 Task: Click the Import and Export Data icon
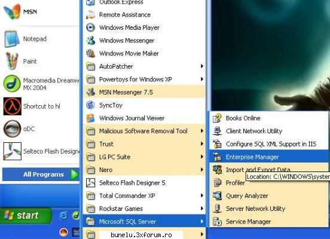(217, 170)
